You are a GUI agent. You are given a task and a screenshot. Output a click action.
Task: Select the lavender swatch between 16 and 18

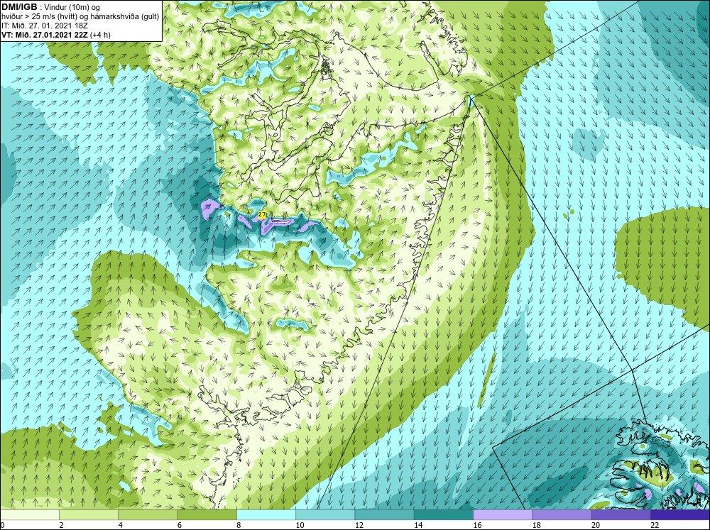click(x=503, y=514)
